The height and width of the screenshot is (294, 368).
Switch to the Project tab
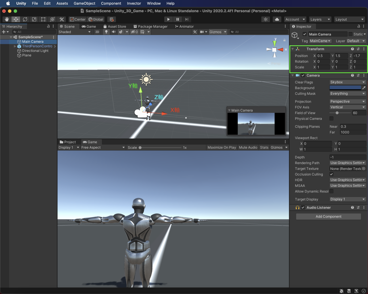coord(68,142)
